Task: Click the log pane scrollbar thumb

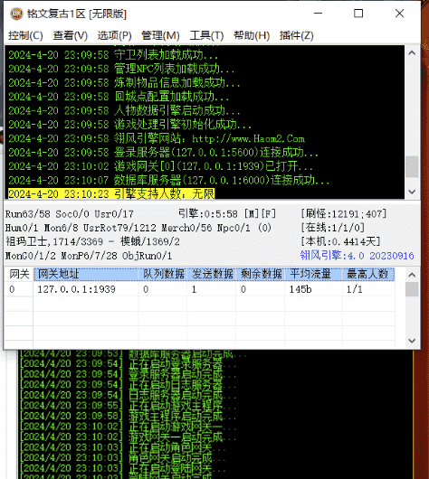Action: (412, 166)
